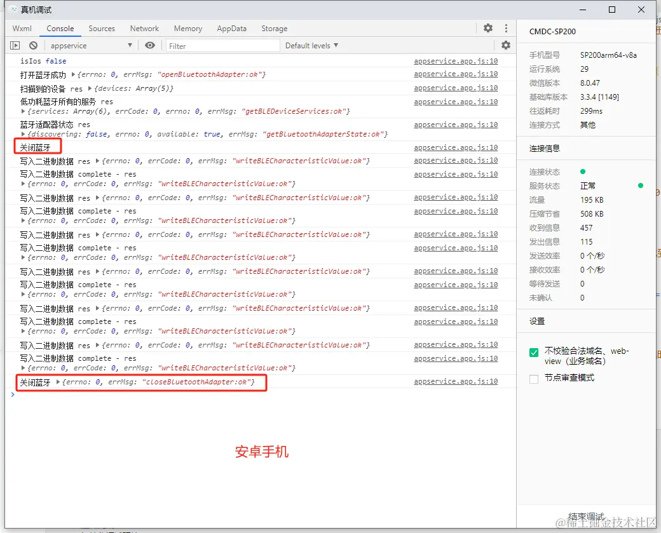Switch to the Wxml tab
Screen dimensions: 661x533
pos(22,28)
